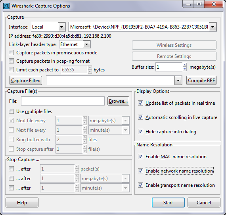
Task: Decrease buffer size with down spinner arrow
Action: click(185, 69)
